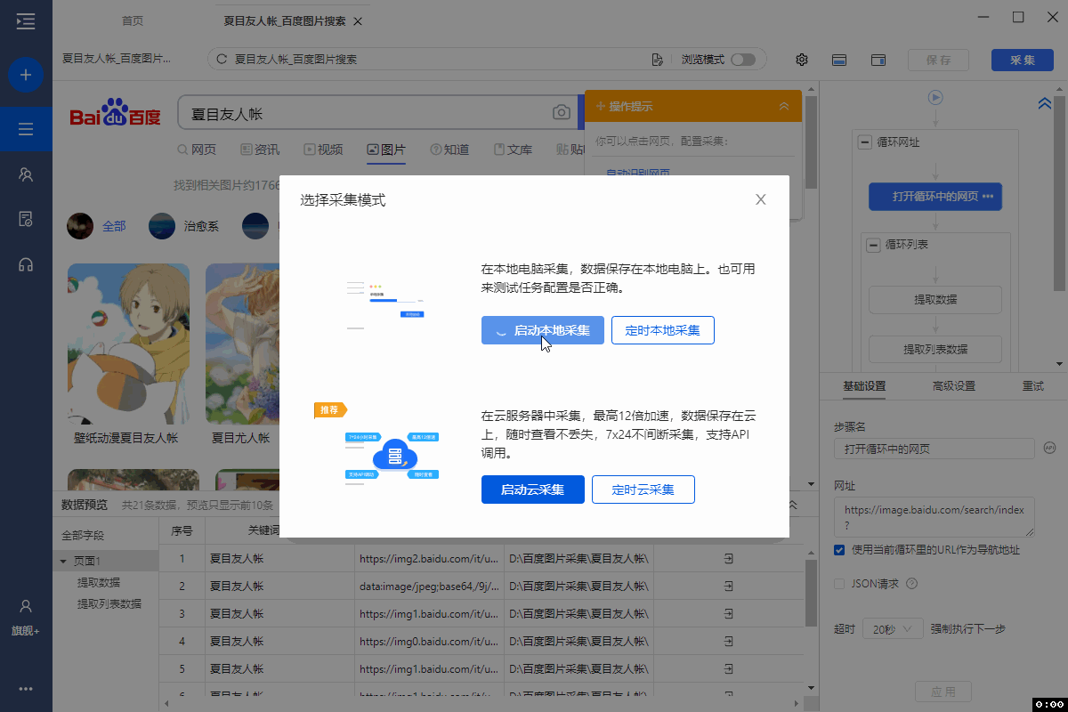Screen dimensions: 1068x712
Task: Collapse the 循环网址 loop node
Action: 864,142
